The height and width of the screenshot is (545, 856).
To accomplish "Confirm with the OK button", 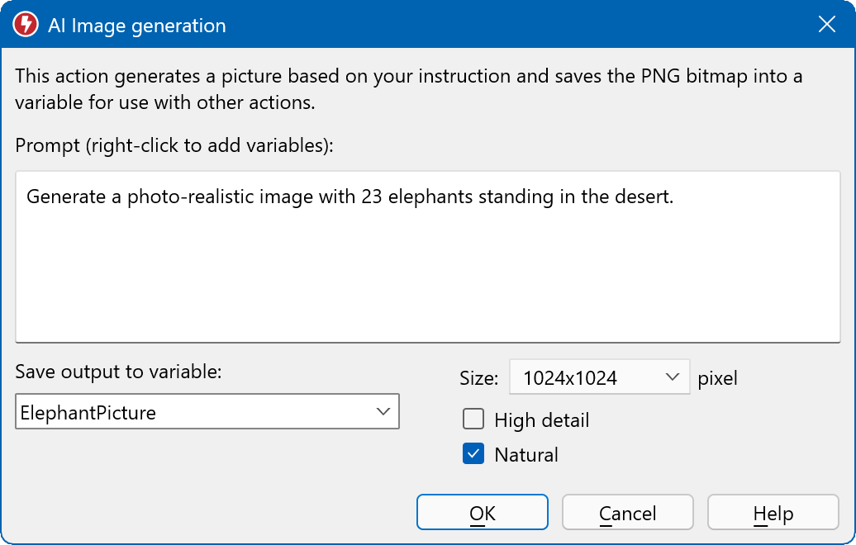I will coord(482,513).
